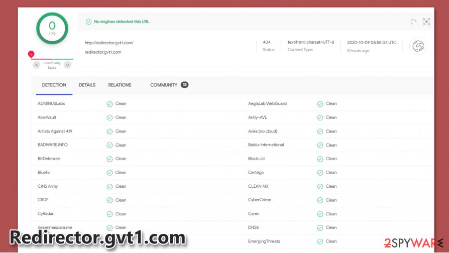
Task: Click the COMMUNITY count badge 13
Action: coord(184,85)
